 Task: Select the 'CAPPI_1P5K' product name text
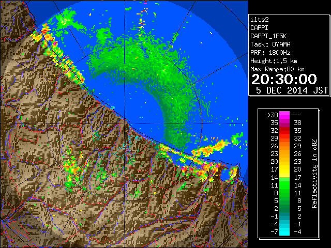click(x=268, y=36)
